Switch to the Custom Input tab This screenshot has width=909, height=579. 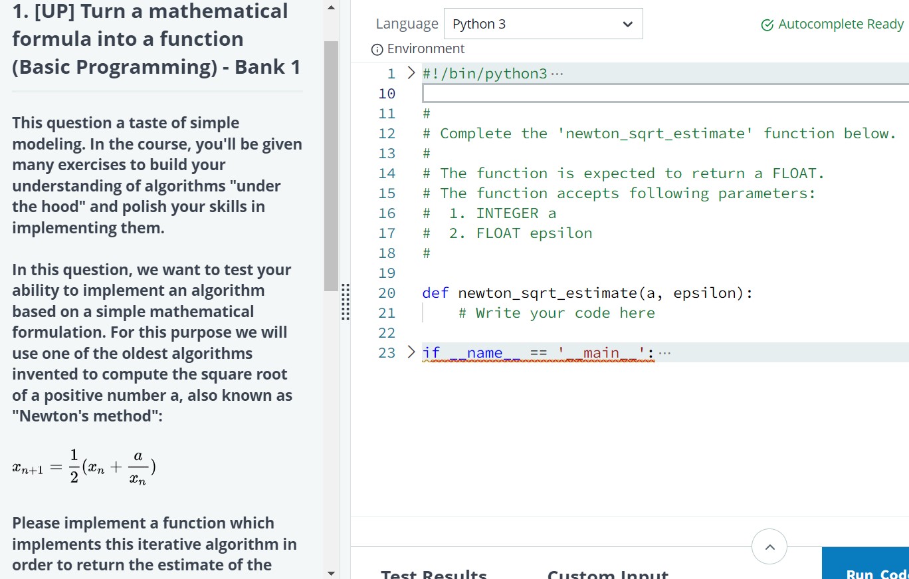tap(607, 573)
